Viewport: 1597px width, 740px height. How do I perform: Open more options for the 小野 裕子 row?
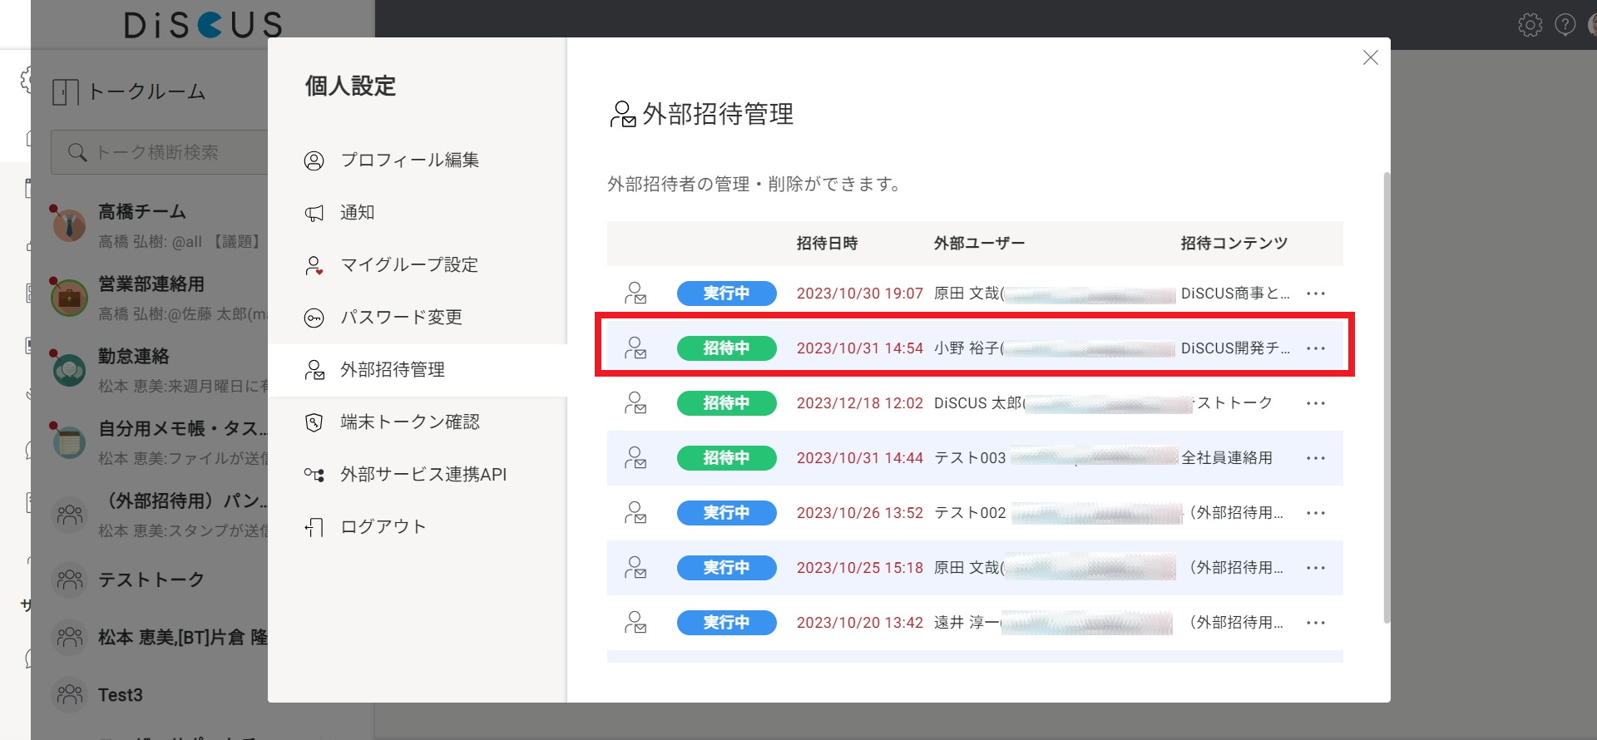tap(1316, 348)
